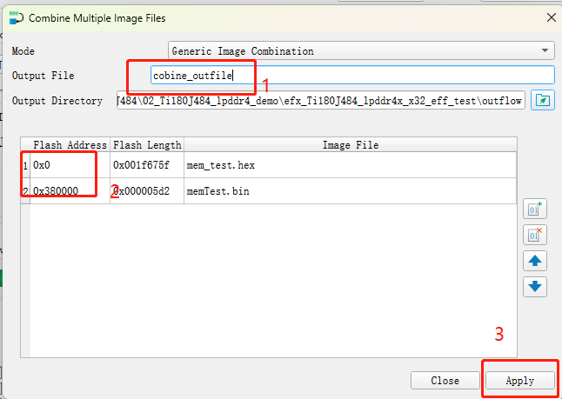The height and width of the screenshot is (399, 562).
Task: Select the memTest.bin image file row
Action: pos(217,190)
